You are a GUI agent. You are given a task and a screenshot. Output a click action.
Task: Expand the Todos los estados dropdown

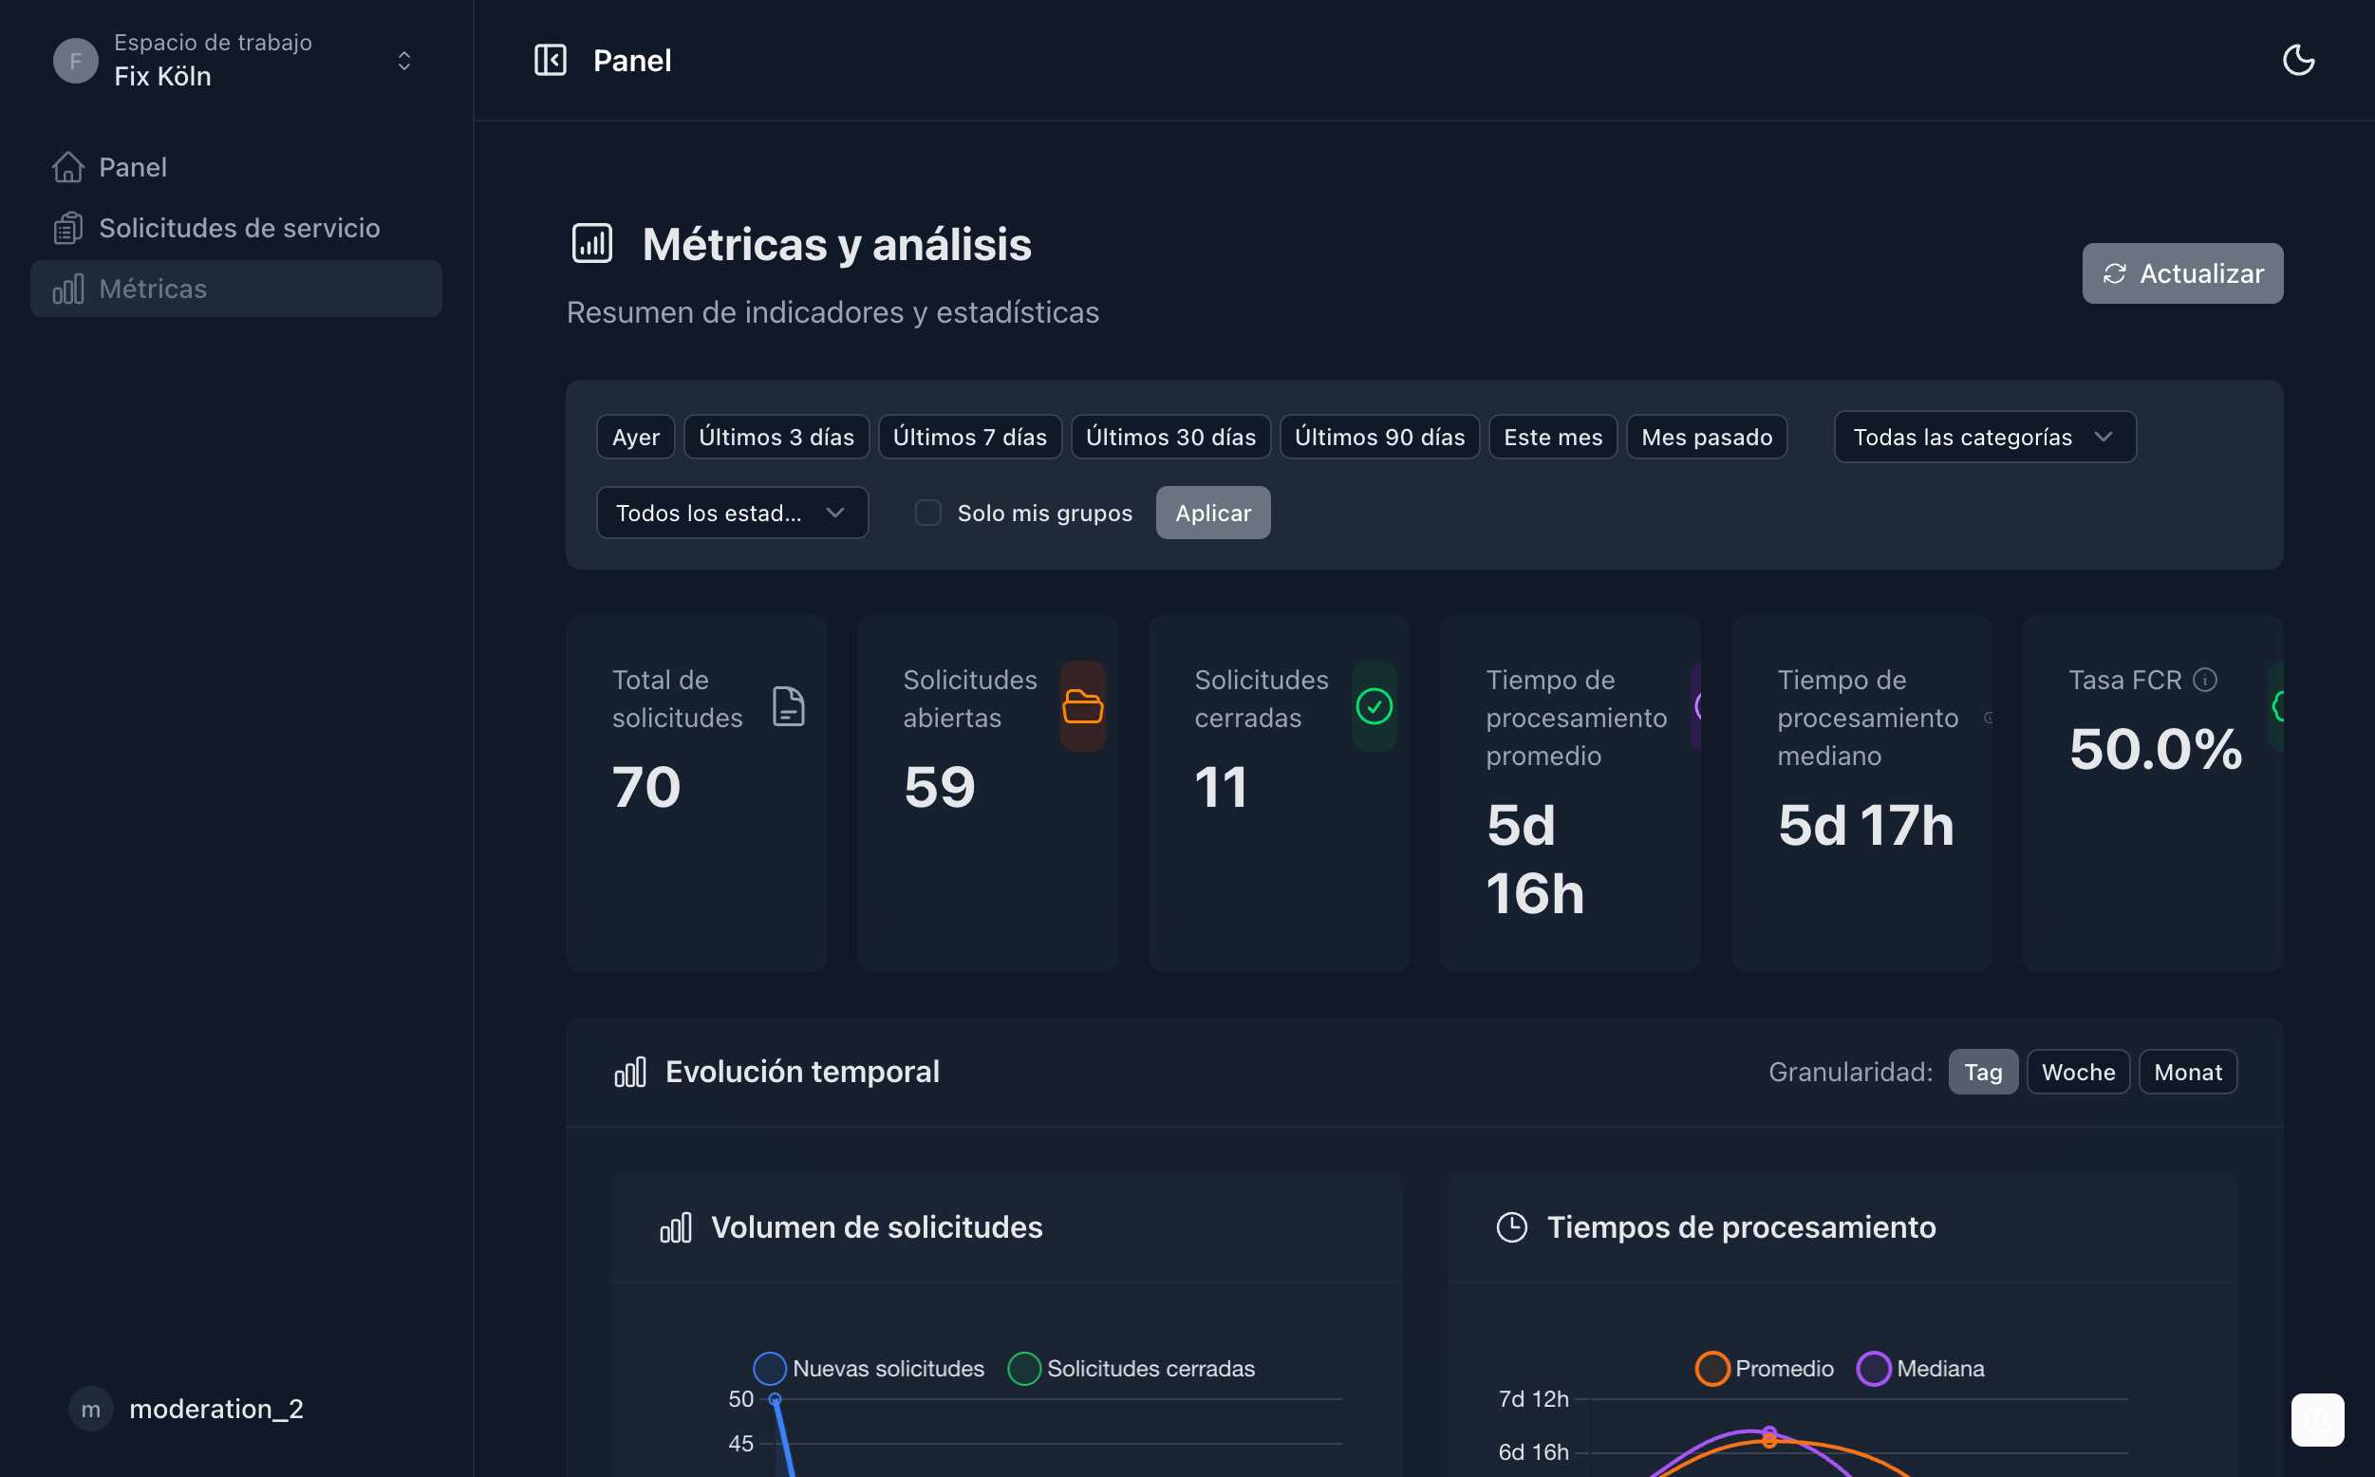(x=731, y=512)
